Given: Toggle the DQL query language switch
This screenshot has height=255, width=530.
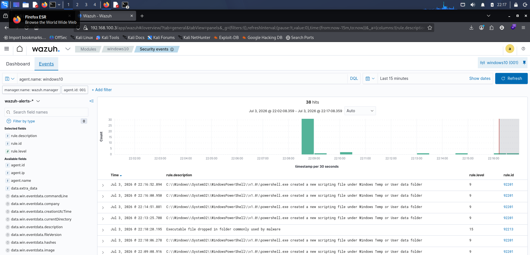Looking at the screenshot, I should (354, 78).
